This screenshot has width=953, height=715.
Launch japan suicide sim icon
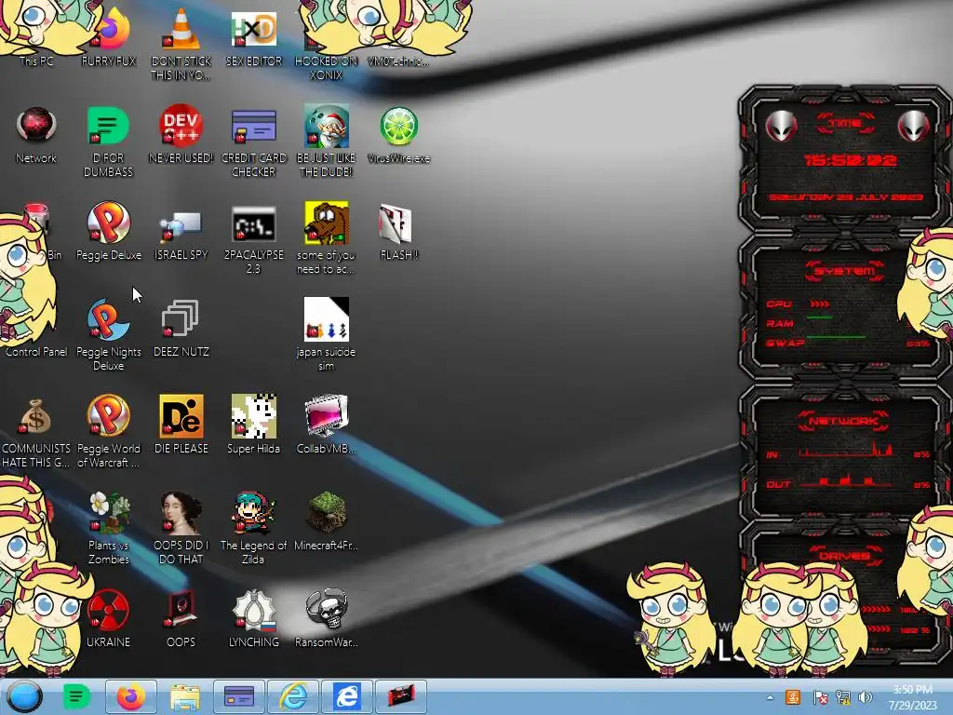[x=327, y=320]
